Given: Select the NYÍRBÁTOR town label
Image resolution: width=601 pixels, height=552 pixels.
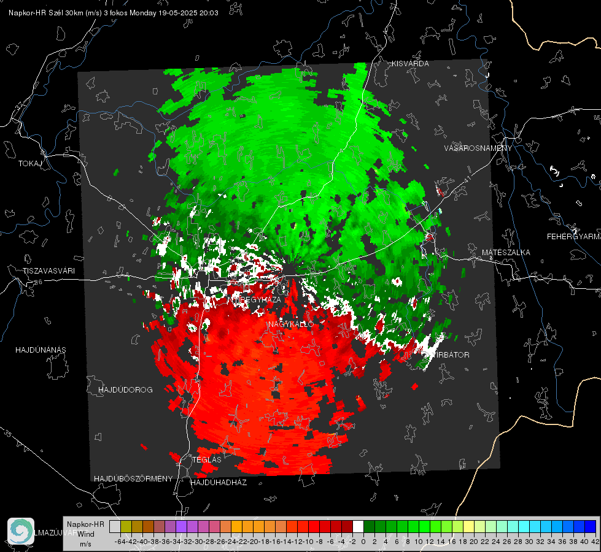Looking at the screenshot, I should [x=447, y=355].
